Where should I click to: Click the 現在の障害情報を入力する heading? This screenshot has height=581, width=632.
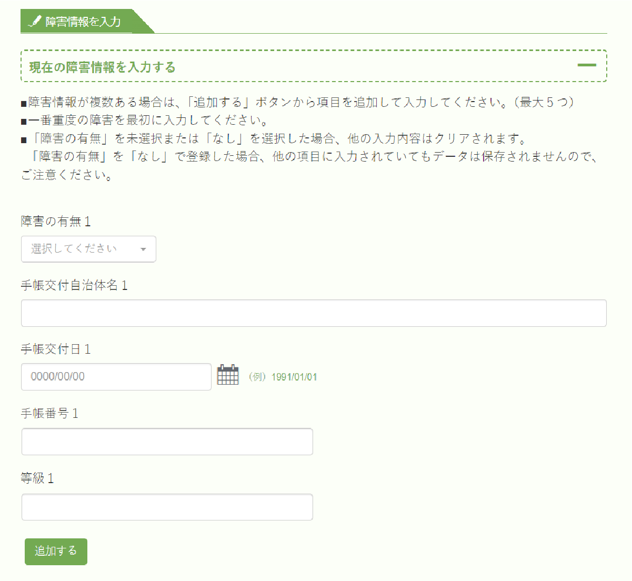click(x=102, y=67)
